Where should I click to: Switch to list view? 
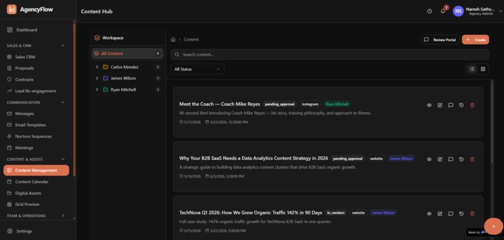472,69
